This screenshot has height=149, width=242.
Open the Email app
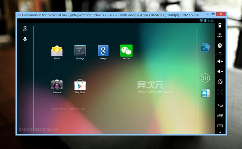pos(57,52)
